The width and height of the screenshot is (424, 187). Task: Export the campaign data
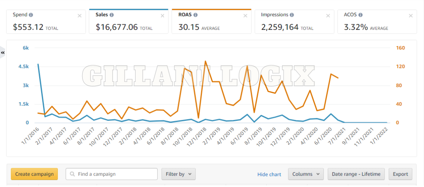[x=400, y=174]
